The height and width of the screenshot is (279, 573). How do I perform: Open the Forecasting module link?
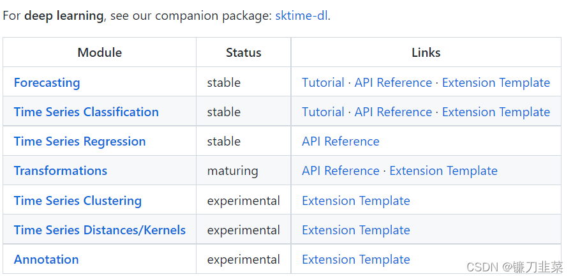[47, 82]
